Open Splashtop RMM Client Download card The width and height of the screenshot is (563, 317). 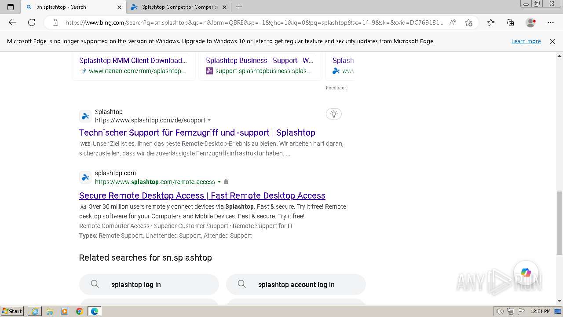pyautogui.click(x=133, y=60)
